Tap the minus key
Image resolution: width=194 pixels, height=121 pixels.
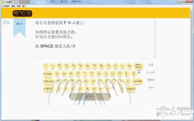pyautogui.click(x=123, y=66)
